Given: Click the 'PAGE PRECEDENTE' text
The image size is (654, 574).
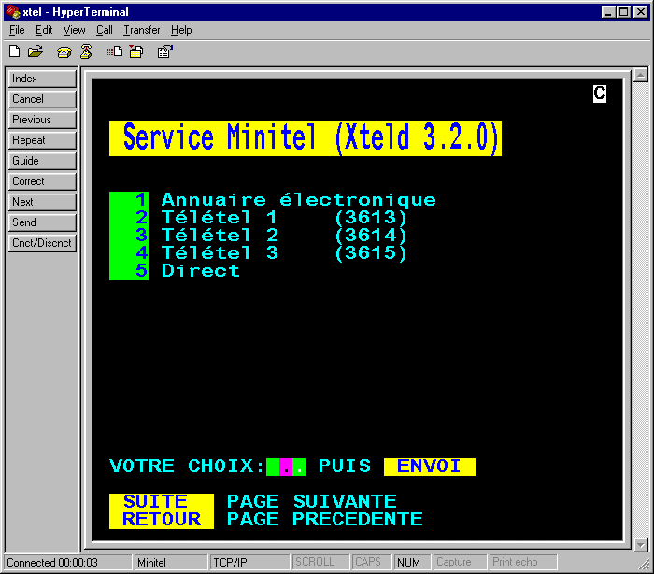Looking at the screenshot, I should coord(324,520).
